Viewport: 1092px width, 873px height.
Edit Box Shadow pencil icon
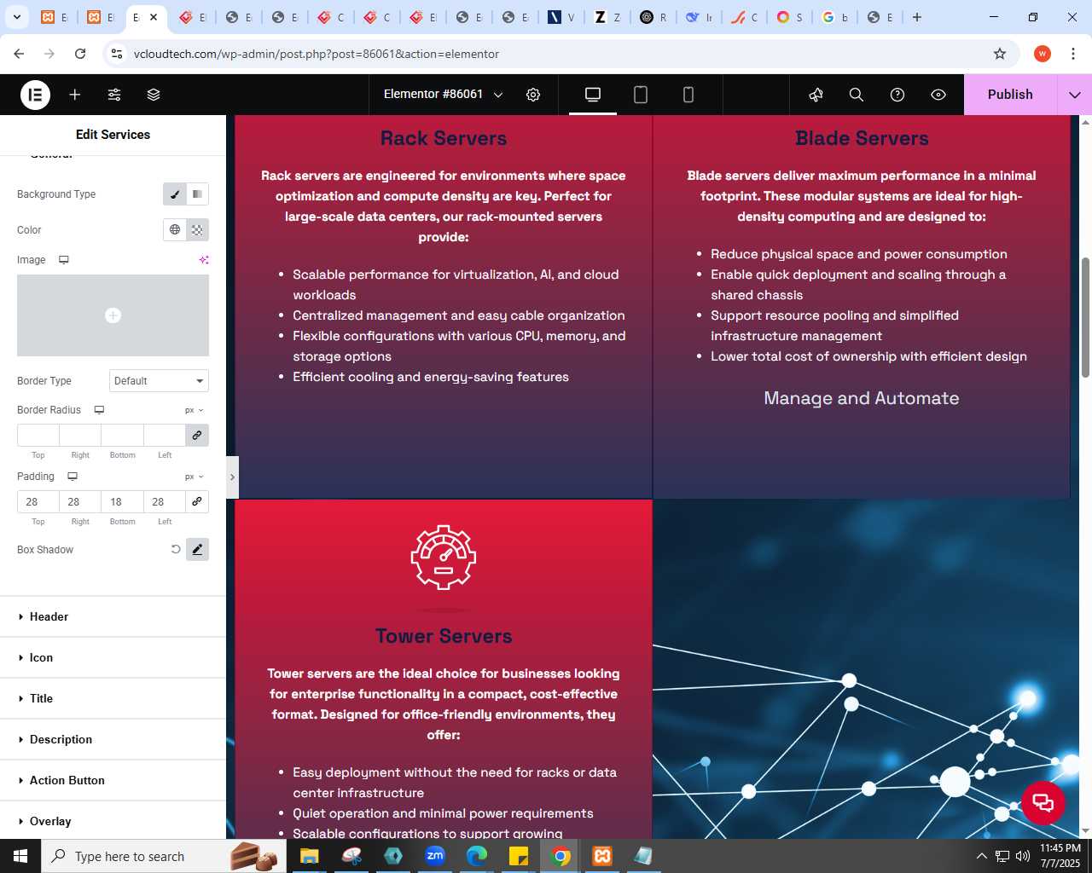pyautogui.click(x=197, y=550)
